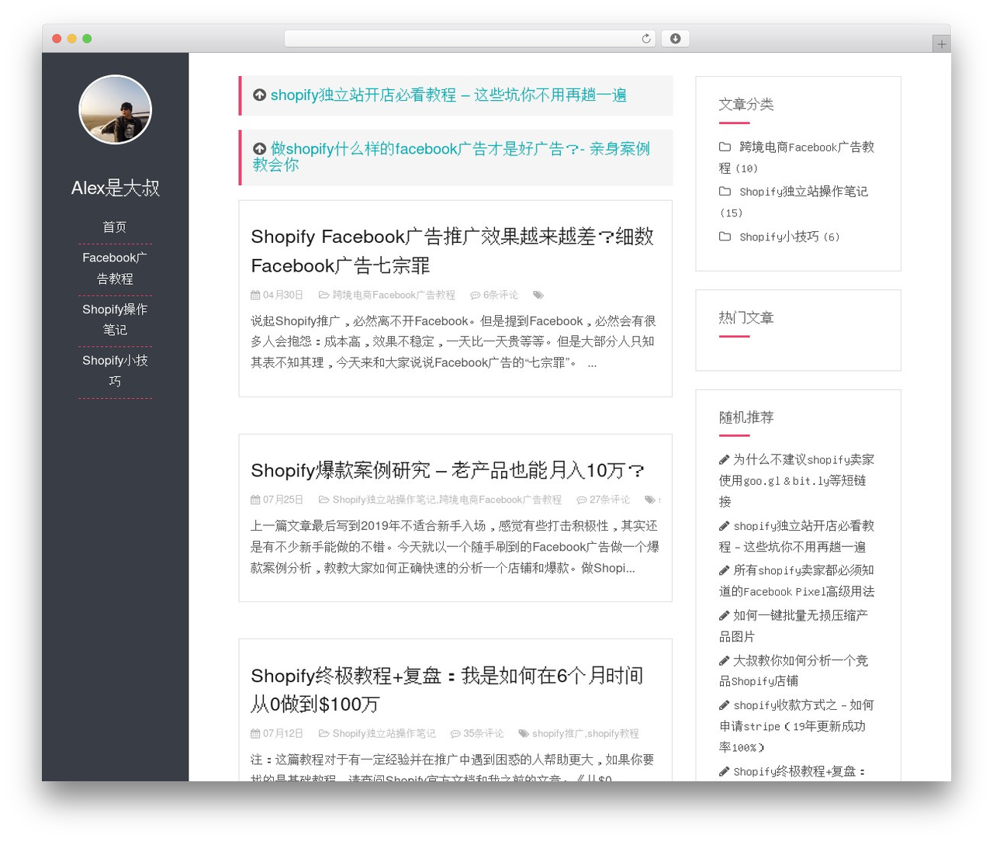This screenshot has width=993, height=841.
Task: Click up-arrow icon beside 做shopify什么样的facebook广告
Action: click(259, 148)
